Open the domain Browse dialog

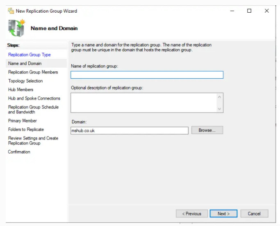(207, 130)
